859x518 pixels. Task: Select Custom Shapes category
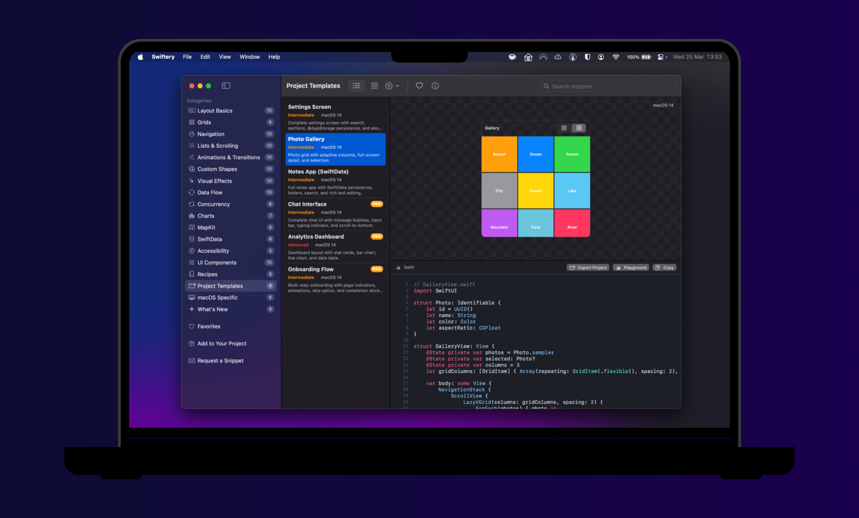(x=231, y=169)
